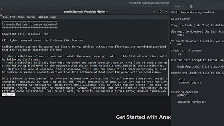Click 'Get Started with Anac' heading in browser
The width and height of the screenshot is (224, 126).
(143, 117)
